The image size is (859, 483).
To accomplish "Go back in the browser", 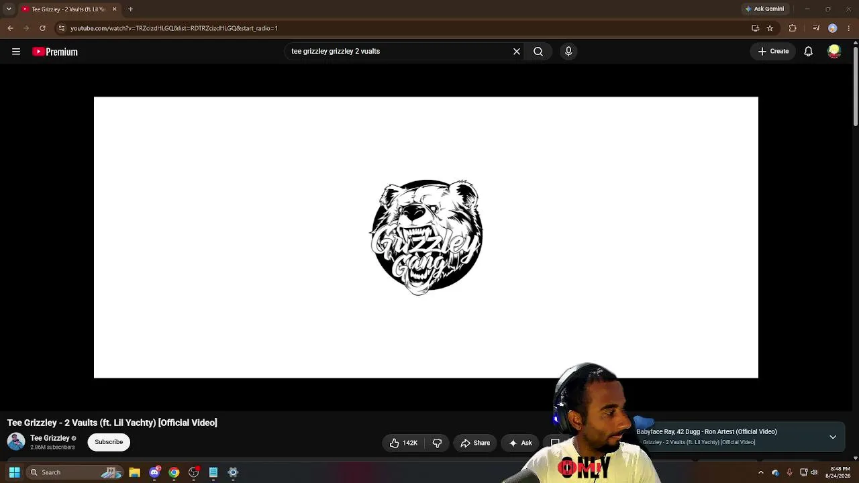I will click(x=10, y=28).
